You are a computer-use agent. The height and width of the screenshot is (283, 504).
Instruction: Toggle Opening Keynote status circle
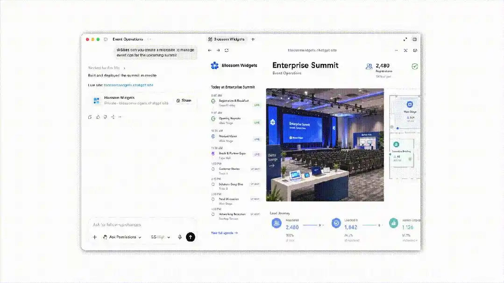(213, 119)
